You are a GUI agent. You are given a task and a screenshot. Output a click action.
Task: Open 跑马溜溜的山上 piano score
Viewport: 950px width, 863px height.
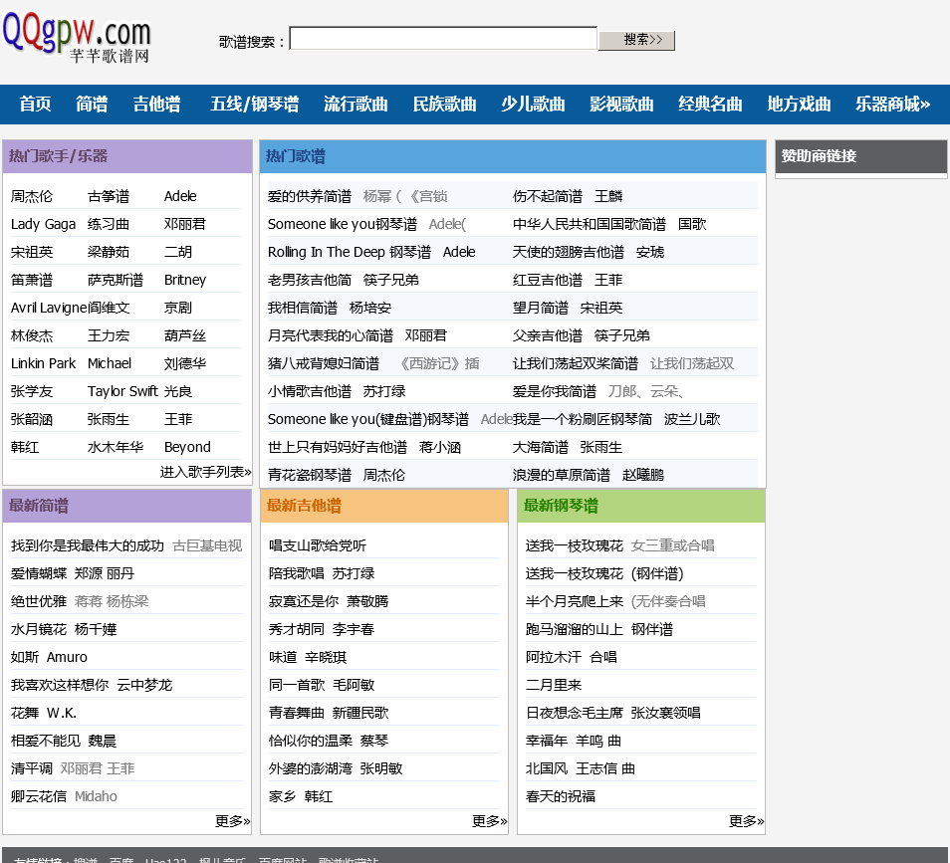click(x=575, y=629)
